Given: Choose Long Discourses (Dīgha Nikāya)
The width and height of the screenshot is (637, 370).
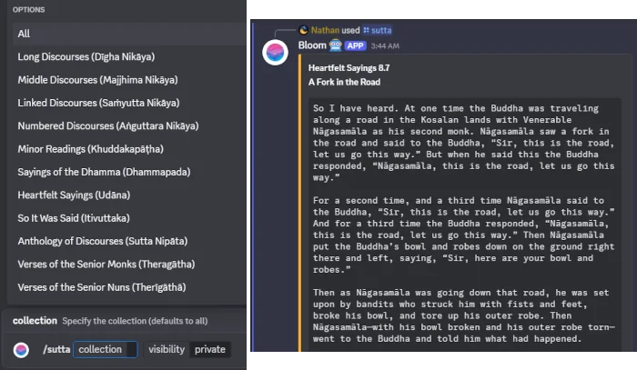Looking at the screenshot, I should point(128,56).
